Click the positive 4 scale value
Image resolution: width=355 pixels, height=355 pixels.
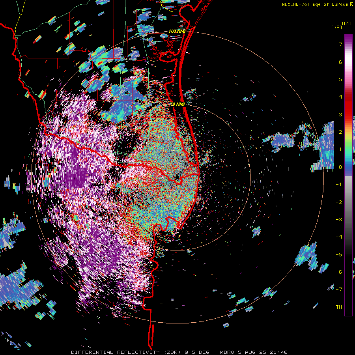point(340,97)
